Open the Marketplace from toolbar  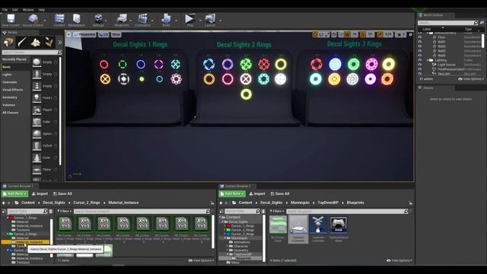(x=76, y=21)
